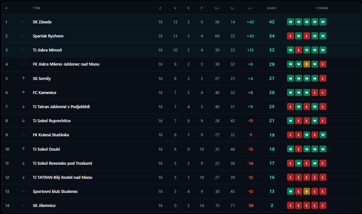Open FK Krásná Studánka team link
Viewport: 362px width, 214px height.
51,135
